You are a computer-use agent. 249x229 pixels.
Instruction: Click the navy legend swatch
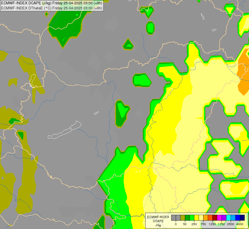point(242,218)
